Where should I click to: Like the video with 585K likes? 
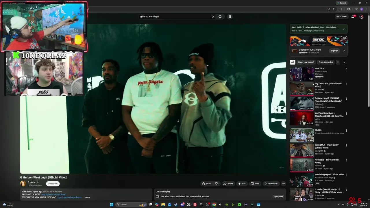[x=207, y=184]
